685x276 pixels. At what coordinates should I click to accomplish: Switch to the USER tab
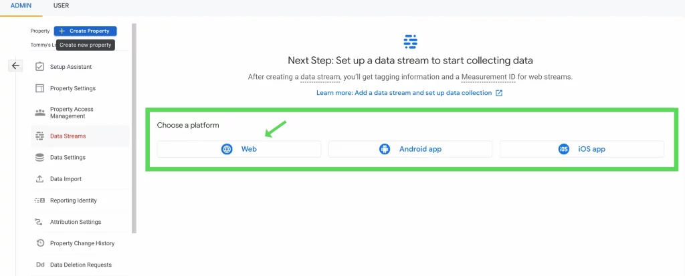coord(61,6)
